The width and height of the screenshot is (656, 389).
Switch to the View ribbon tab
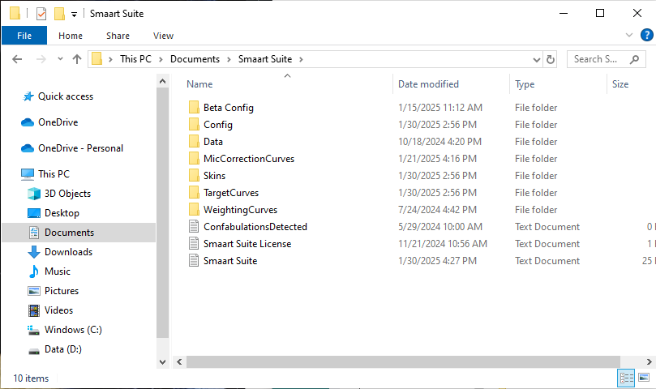click(x=163, y=36)
